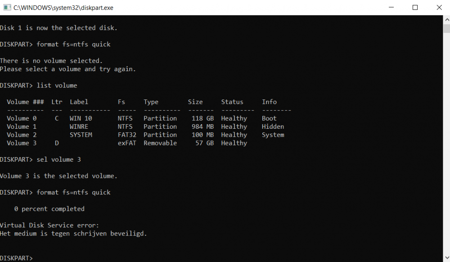Click the exFAT file system entry
This screenshot has width=450, height=262.
point(127,143)
